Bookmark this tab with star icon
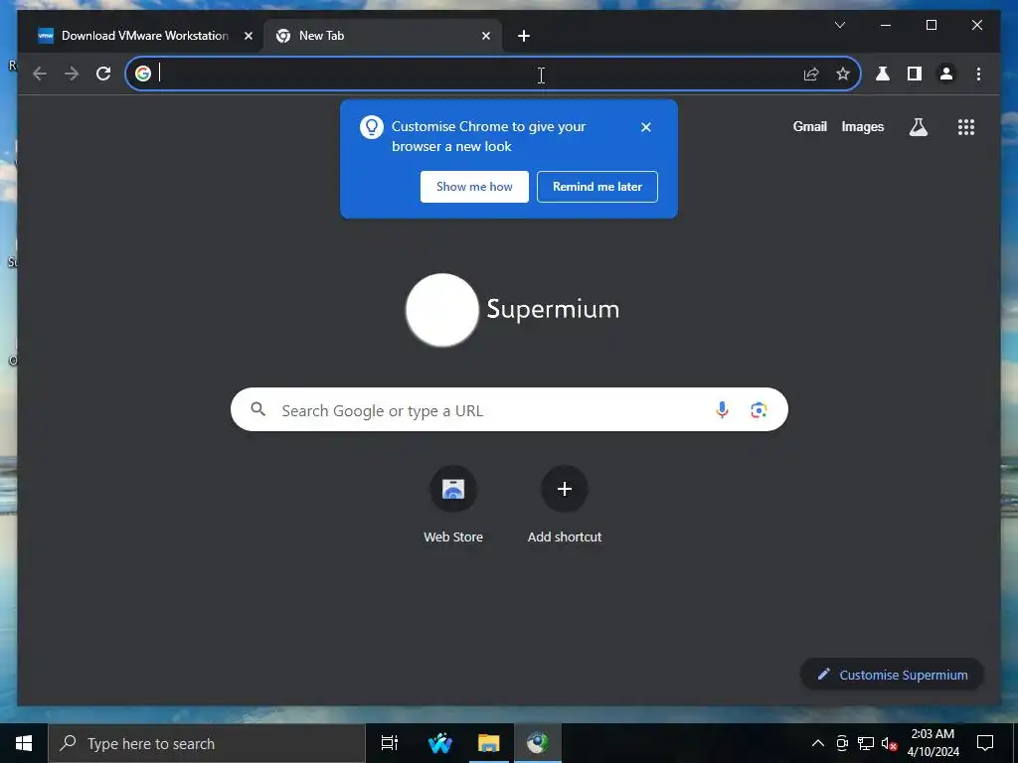Image resolution: width=1018 pixels, height=763 pixels. (x=843, y=74)
